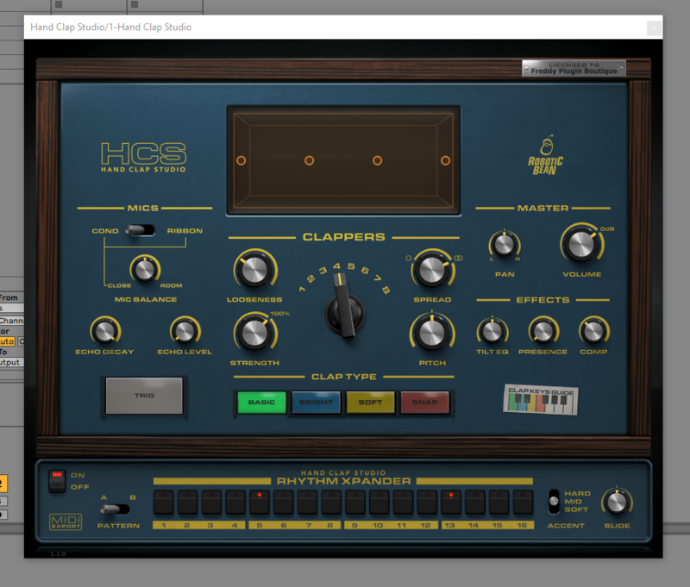Toggle sequencer step 11

(x=403, y=503)
